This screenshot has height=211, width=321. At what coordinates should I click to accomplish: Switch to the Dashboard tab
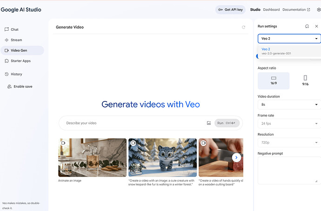pyautogui.click(x=271, y=10)
